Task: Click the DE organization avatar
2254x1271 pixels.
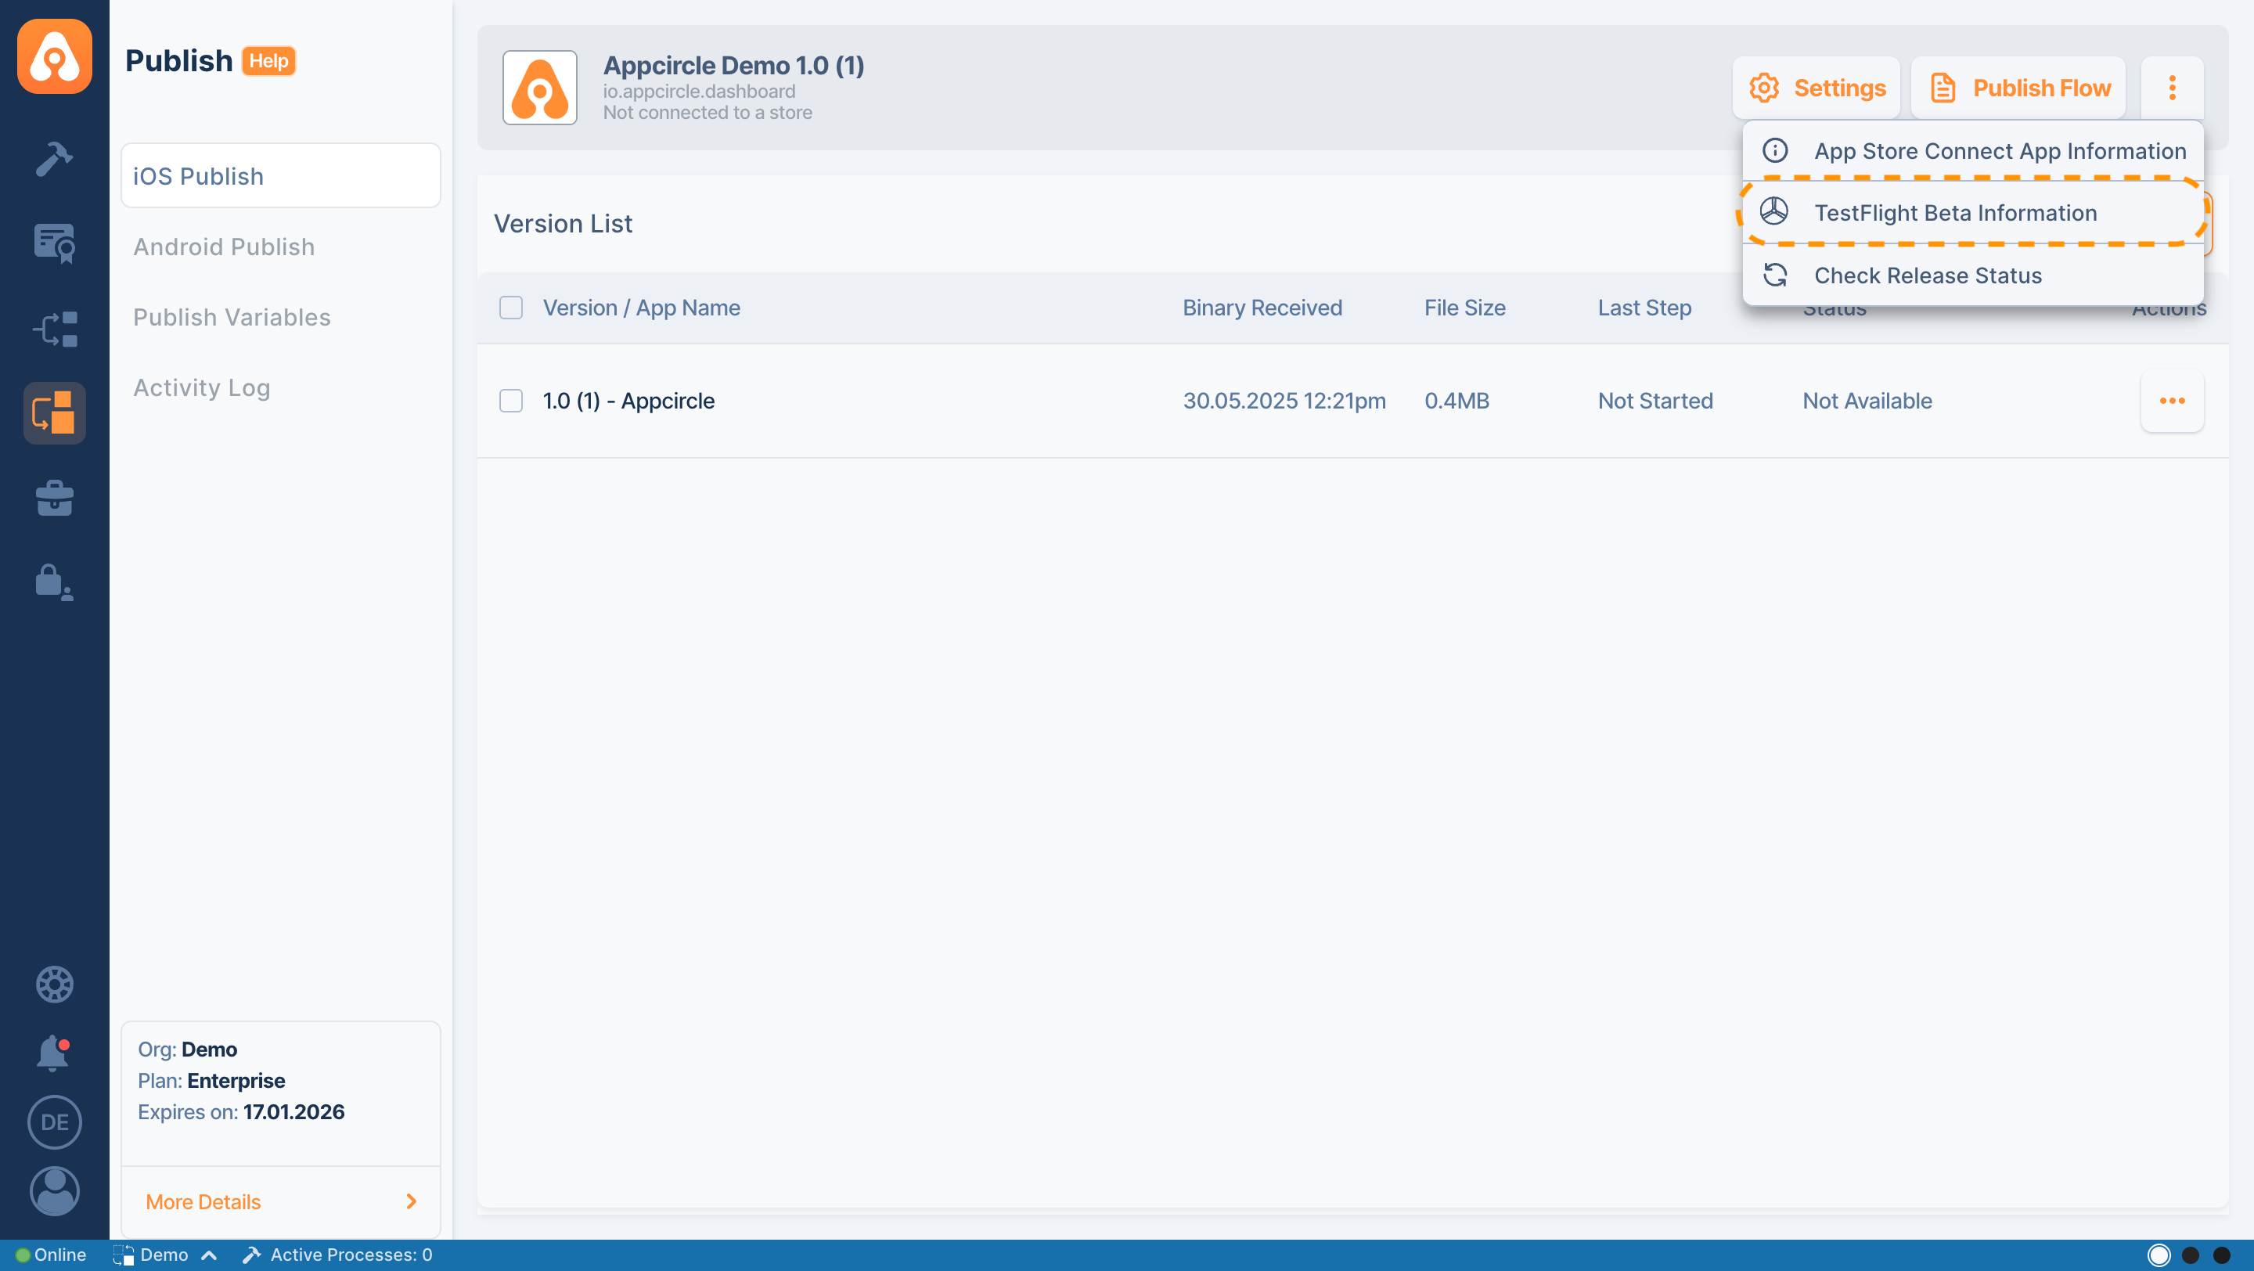Action: (54, 1122)
